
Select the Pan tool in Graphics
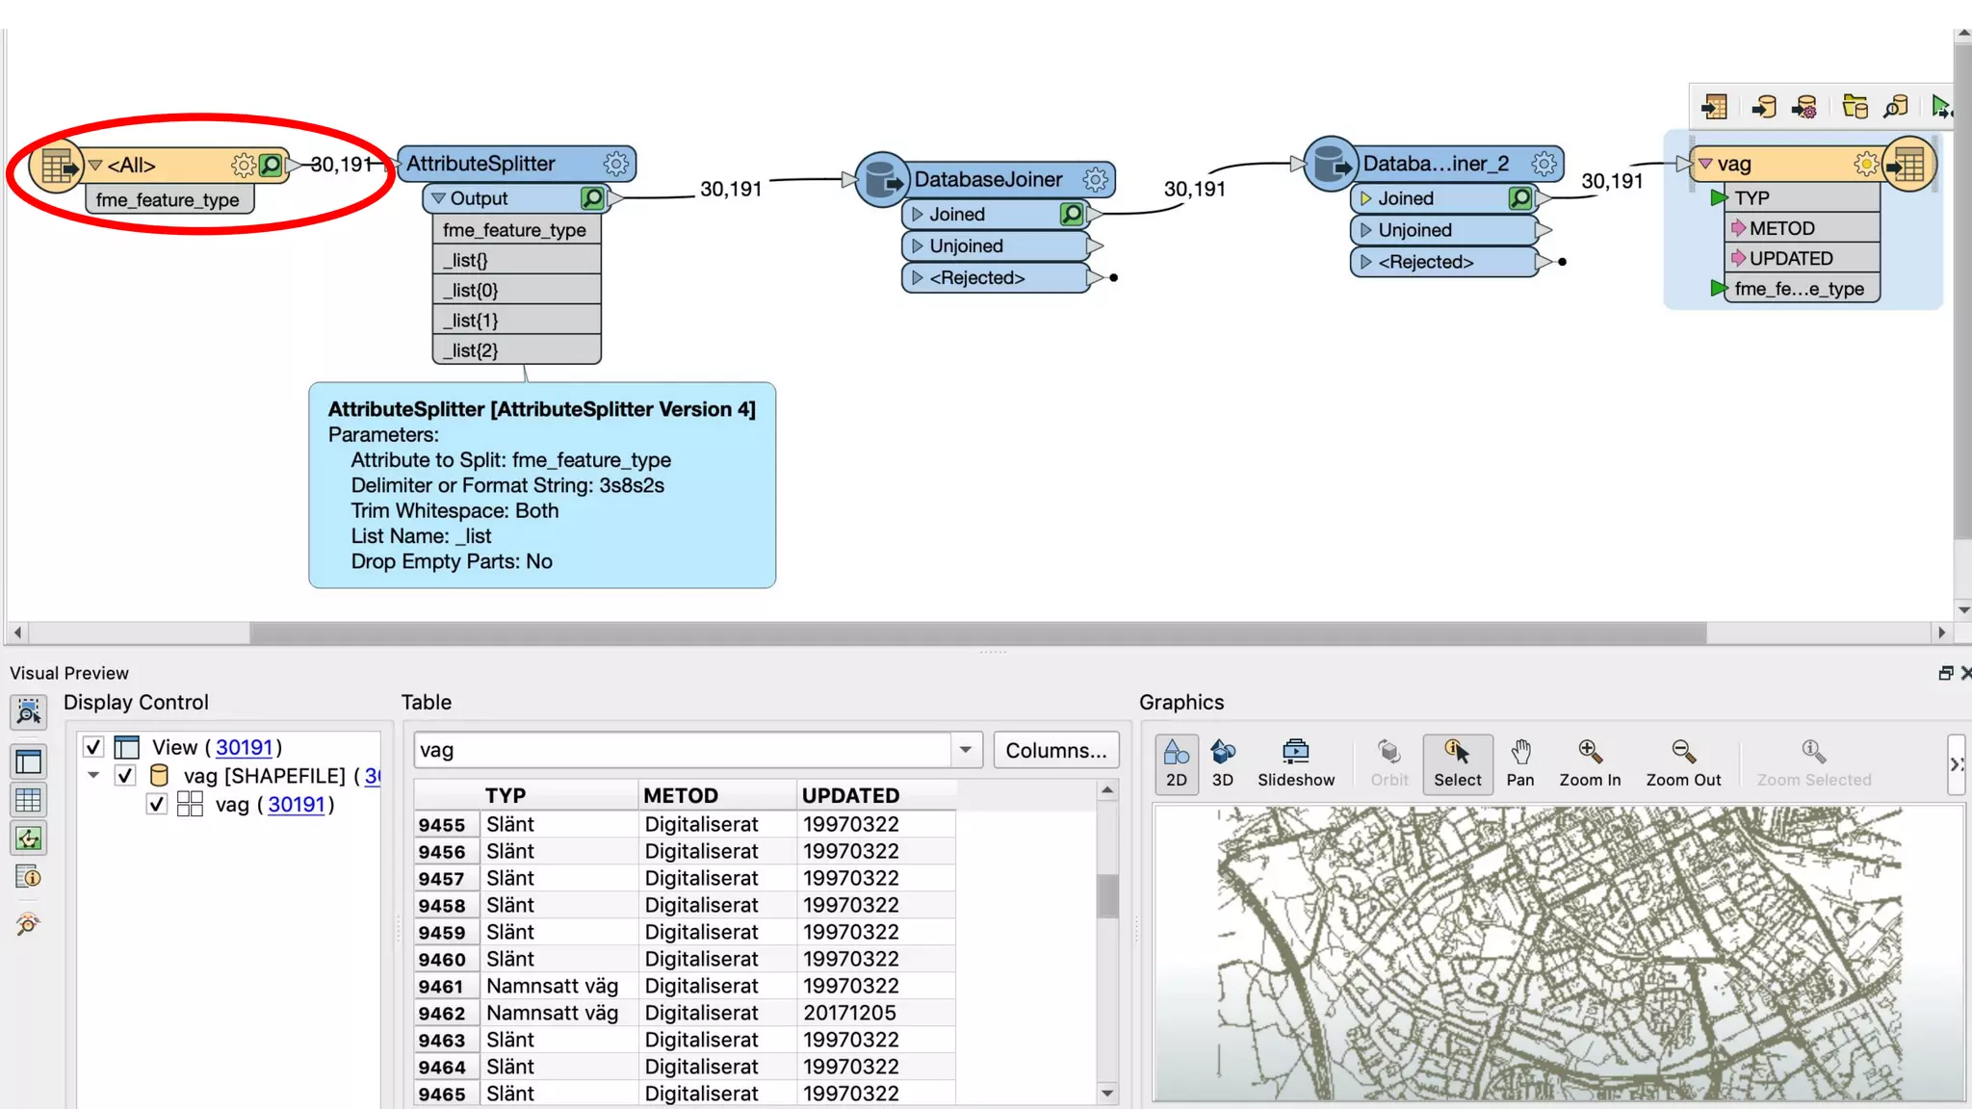(x=1519, y=763)
